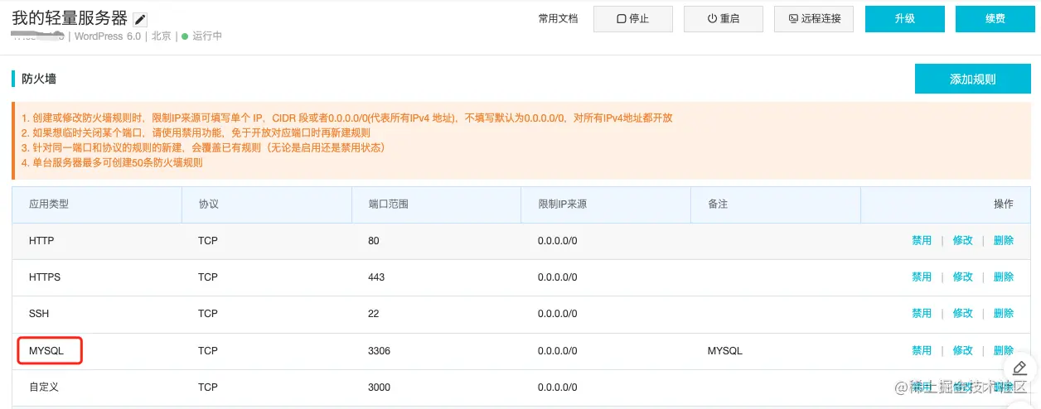Screen dimensions: 1041x409
Task: Select TCP protocol in the SSH row
Action: (x=208, y=314)
